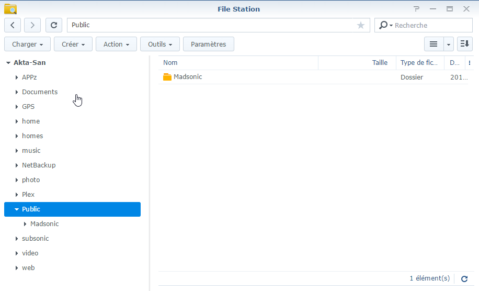Image resolution: width=479 pixels, height=291 pixels.
Task: Open the Outils menu
Action: [x=160, y=44]
